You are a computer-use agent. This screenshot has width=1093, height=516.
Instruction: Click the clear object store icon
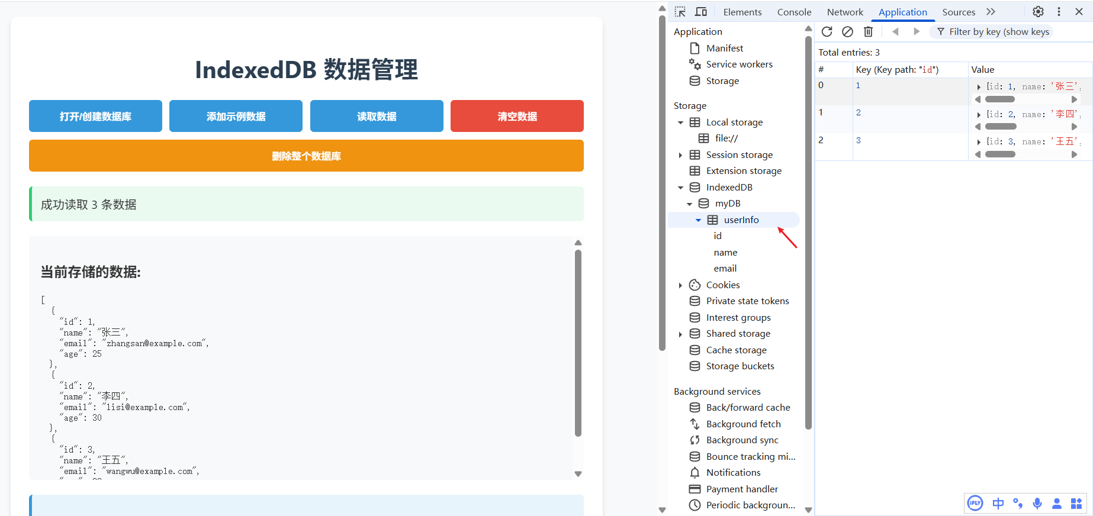click(x=847, y=32)
